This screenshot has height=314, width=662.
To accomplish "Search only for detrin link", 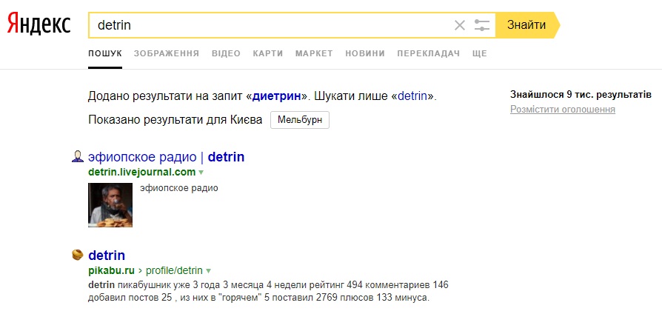I will (x=412, y=96).
